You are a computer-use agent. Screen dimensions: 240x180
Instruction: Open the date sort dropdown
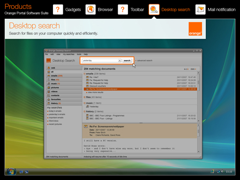(193, 69)
